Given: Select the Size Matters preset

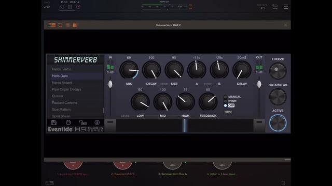Looking at the screenshot, I should coord(61,110).
